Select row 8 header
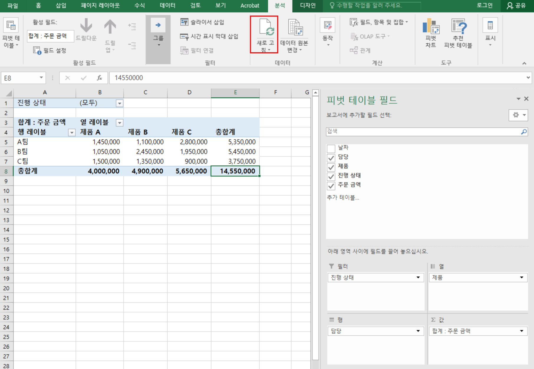The height and width of the screenshot is (369, 534). coord(6,171)
